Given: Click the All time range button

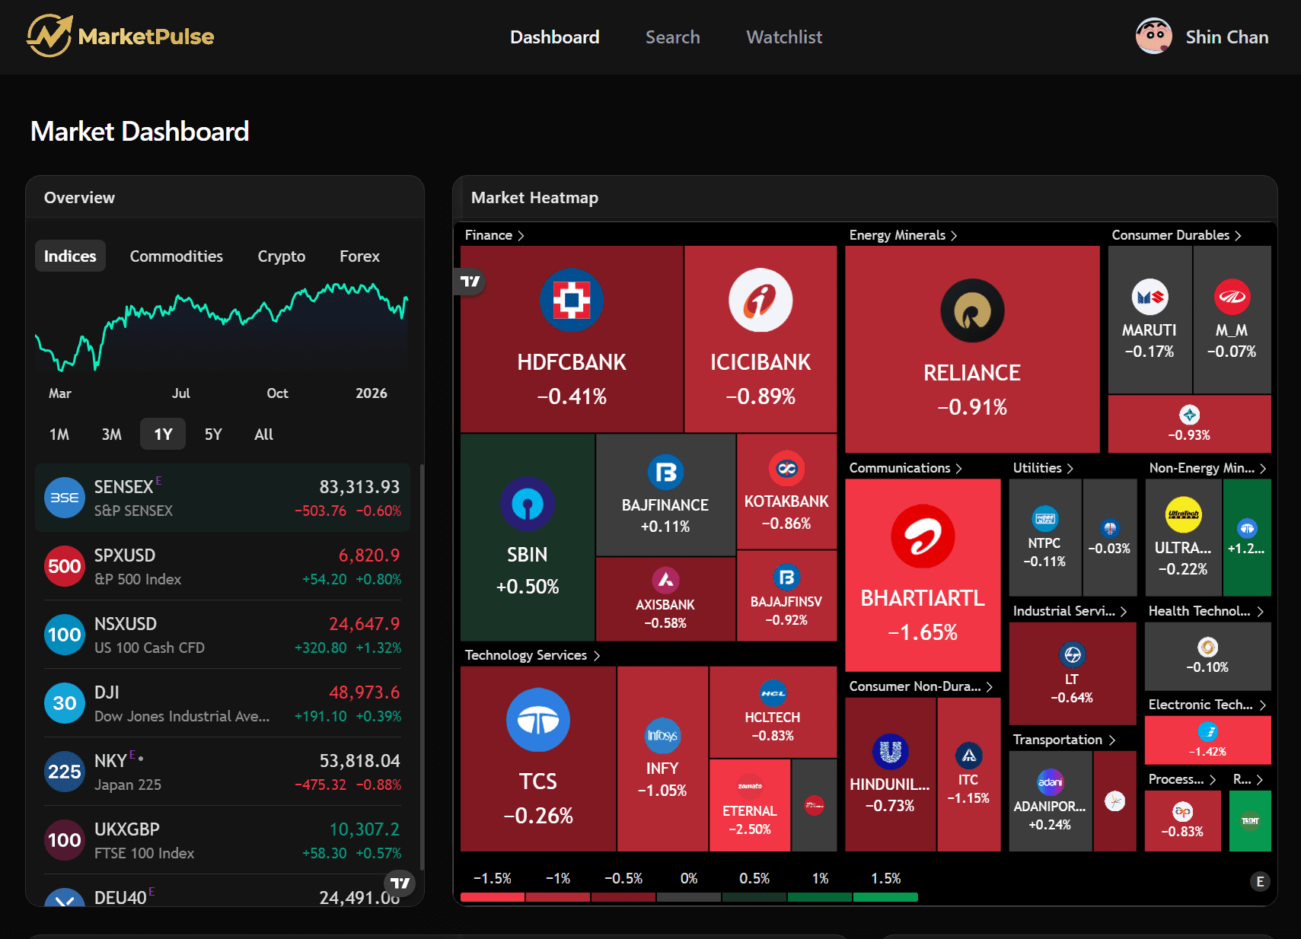Looking at the screenshot, I should coord(263,434).
